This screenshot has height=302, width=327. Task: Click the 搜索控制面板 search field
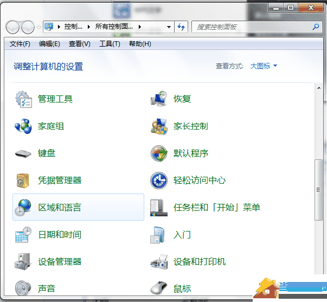(252, 27)
